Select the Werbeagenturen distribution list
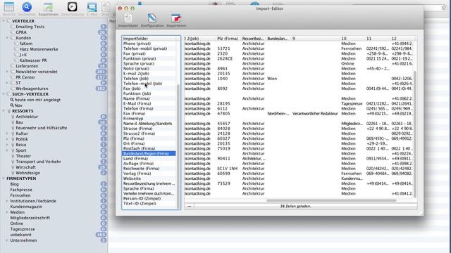 [x=32, y=89]
